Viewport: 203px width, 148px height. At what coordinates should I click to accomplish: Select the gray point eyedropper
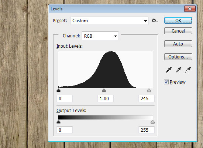[x=178, y=70]
